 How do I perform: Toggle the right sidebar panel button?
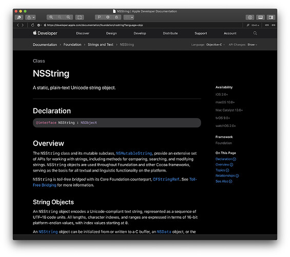(x=271, y=17)
